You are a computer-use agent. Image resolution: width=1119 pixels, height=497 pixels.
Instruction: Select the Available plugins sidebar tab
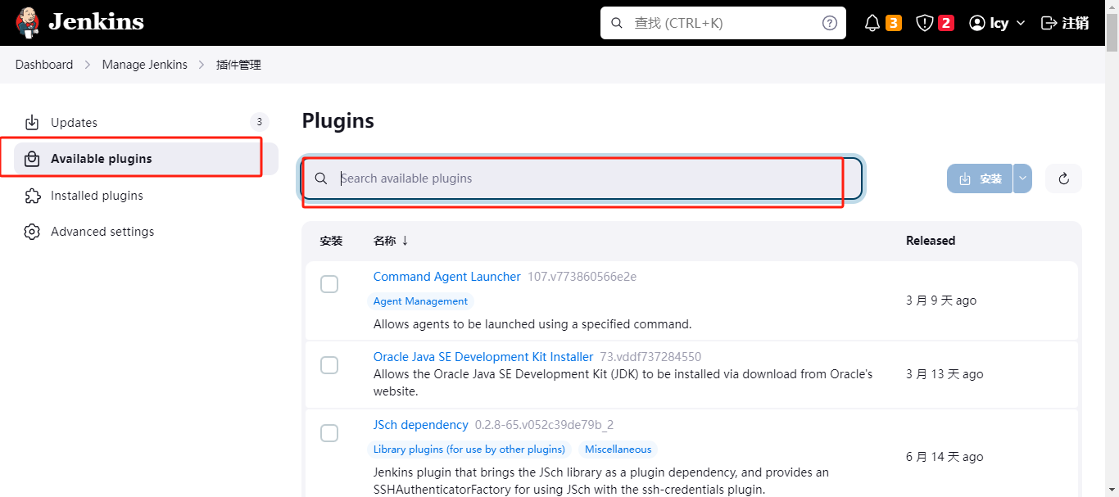point(101,159)
